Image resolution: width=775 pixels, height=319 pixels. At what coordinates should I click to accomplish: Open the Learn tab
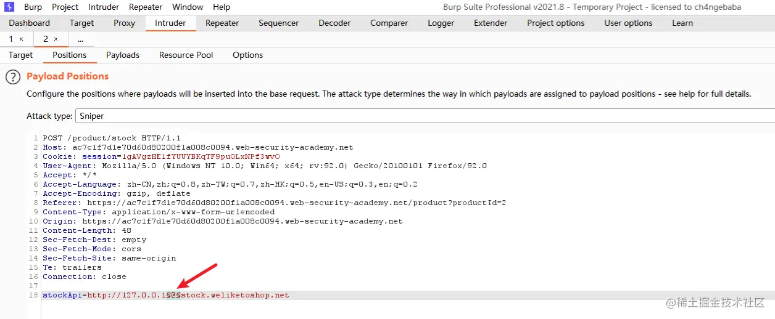(682, 23)
